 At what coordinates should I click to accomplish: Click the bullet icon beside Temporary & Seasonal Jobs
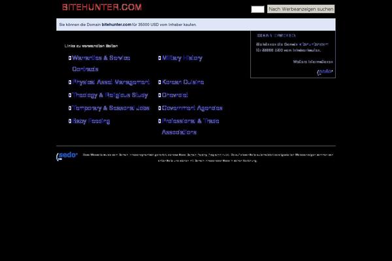tap(70, 108)
